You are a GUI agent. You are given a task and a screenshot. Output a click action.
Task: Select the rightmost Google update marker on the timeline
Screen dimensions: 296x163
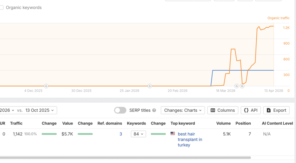[x=242, y=86]
